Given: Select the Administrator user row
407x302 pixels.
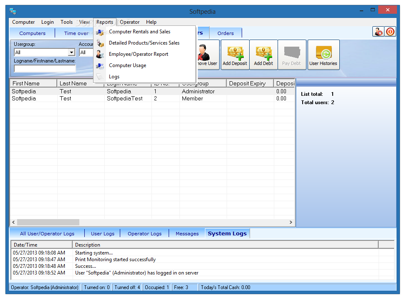Looking at the screenshot, I should (x=152, y=91).
